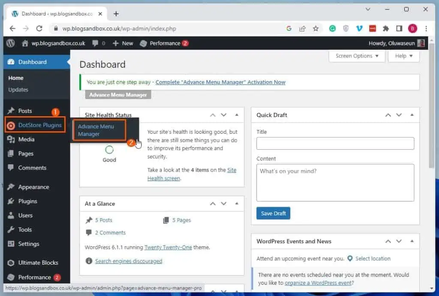The image size is (439, 296).
Task: Click the Save Draft button
Action: click(273, 213)
